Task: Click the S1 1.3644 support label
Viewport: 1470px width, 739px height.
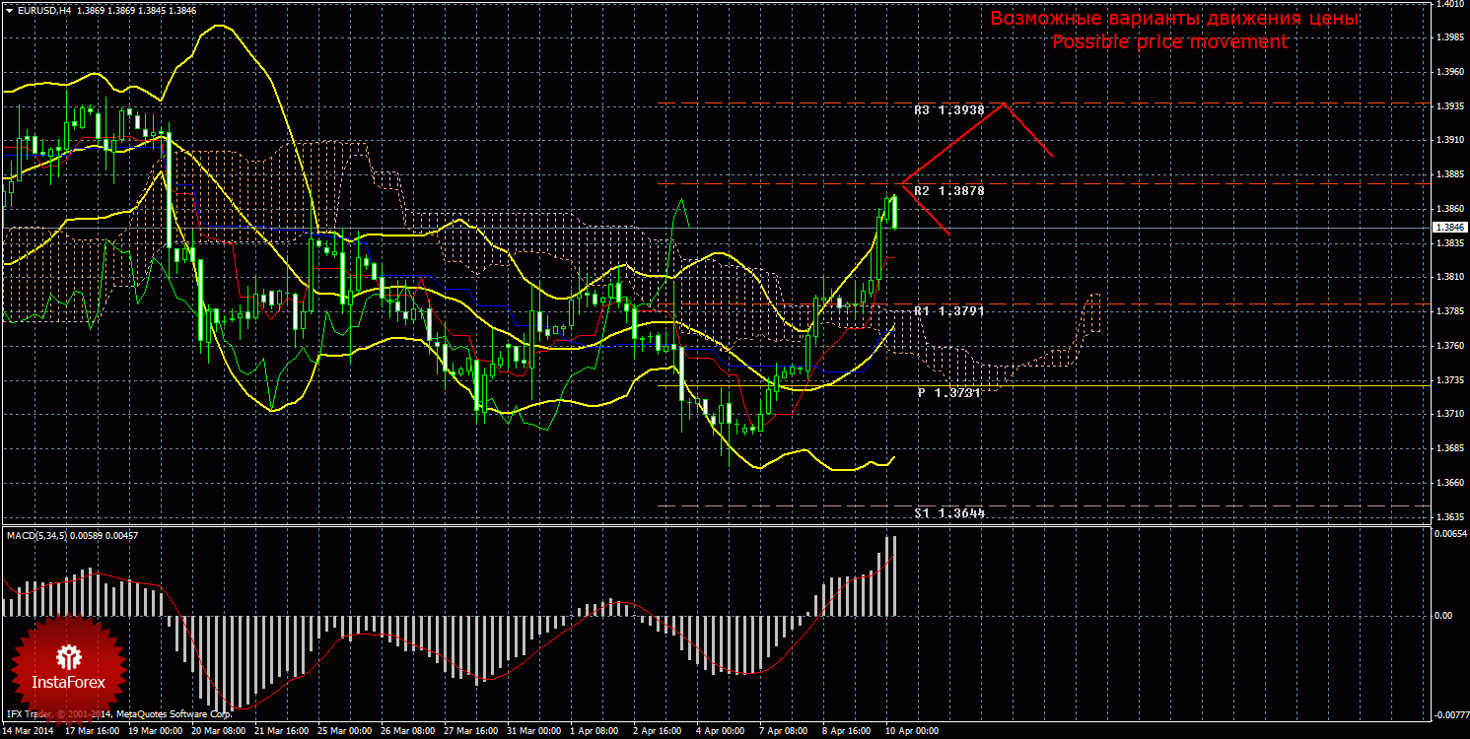Action: tap(948, 513)
